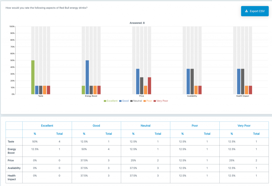Screen dimensions: 272x186
Task: Select the red Very Poor bar for Price
Action: (149, 86)
